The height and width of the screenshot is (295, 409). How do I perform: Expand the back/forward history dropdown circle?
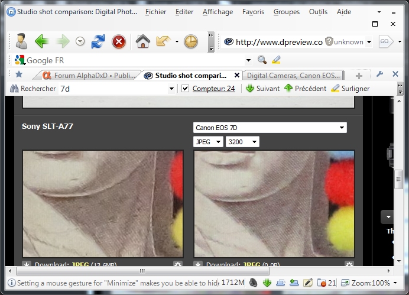point(80,41)
